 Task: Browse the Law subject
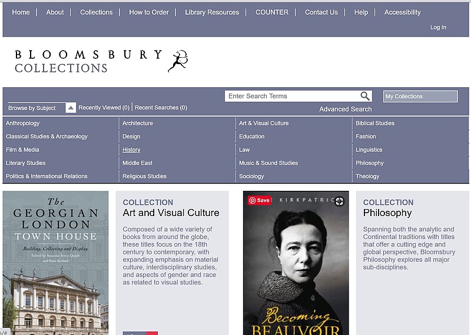coord(244,150)
